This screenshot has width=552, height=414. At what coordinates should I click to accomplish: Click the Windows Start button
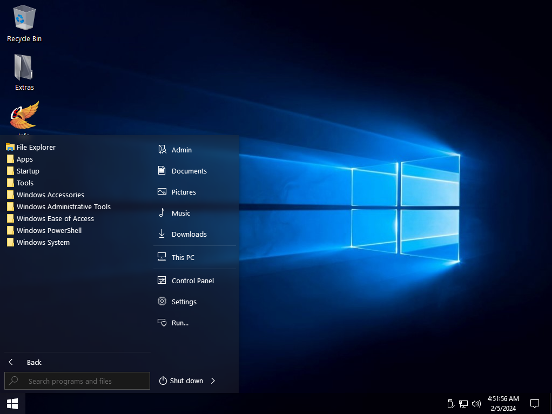pyautogui.click(x=12, y=403)
